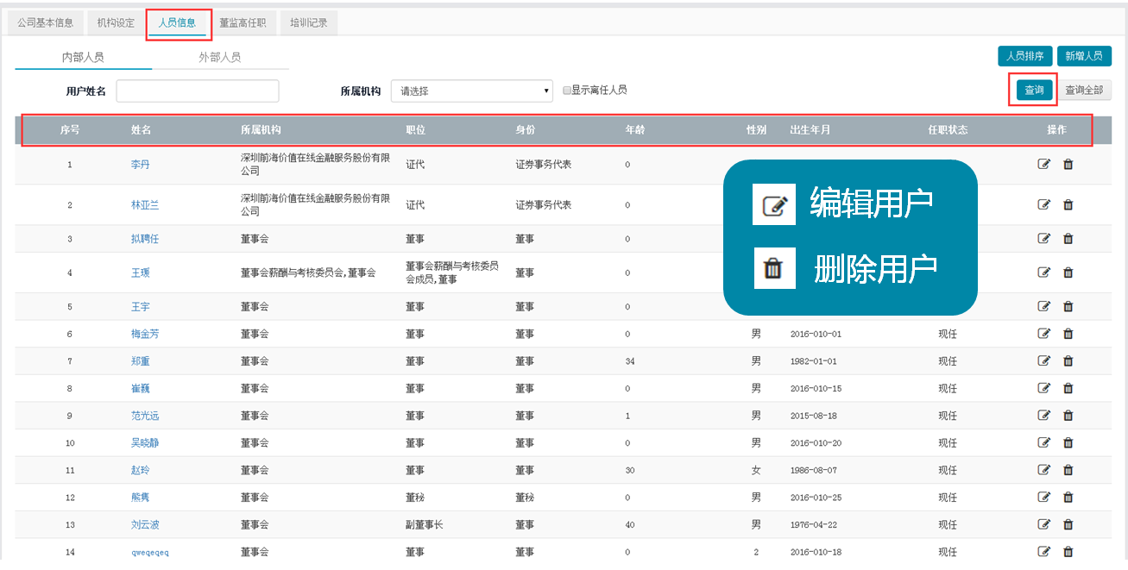1128x570 pixels.
Task: Open the 李丹 name link
Action: point(140,164)
